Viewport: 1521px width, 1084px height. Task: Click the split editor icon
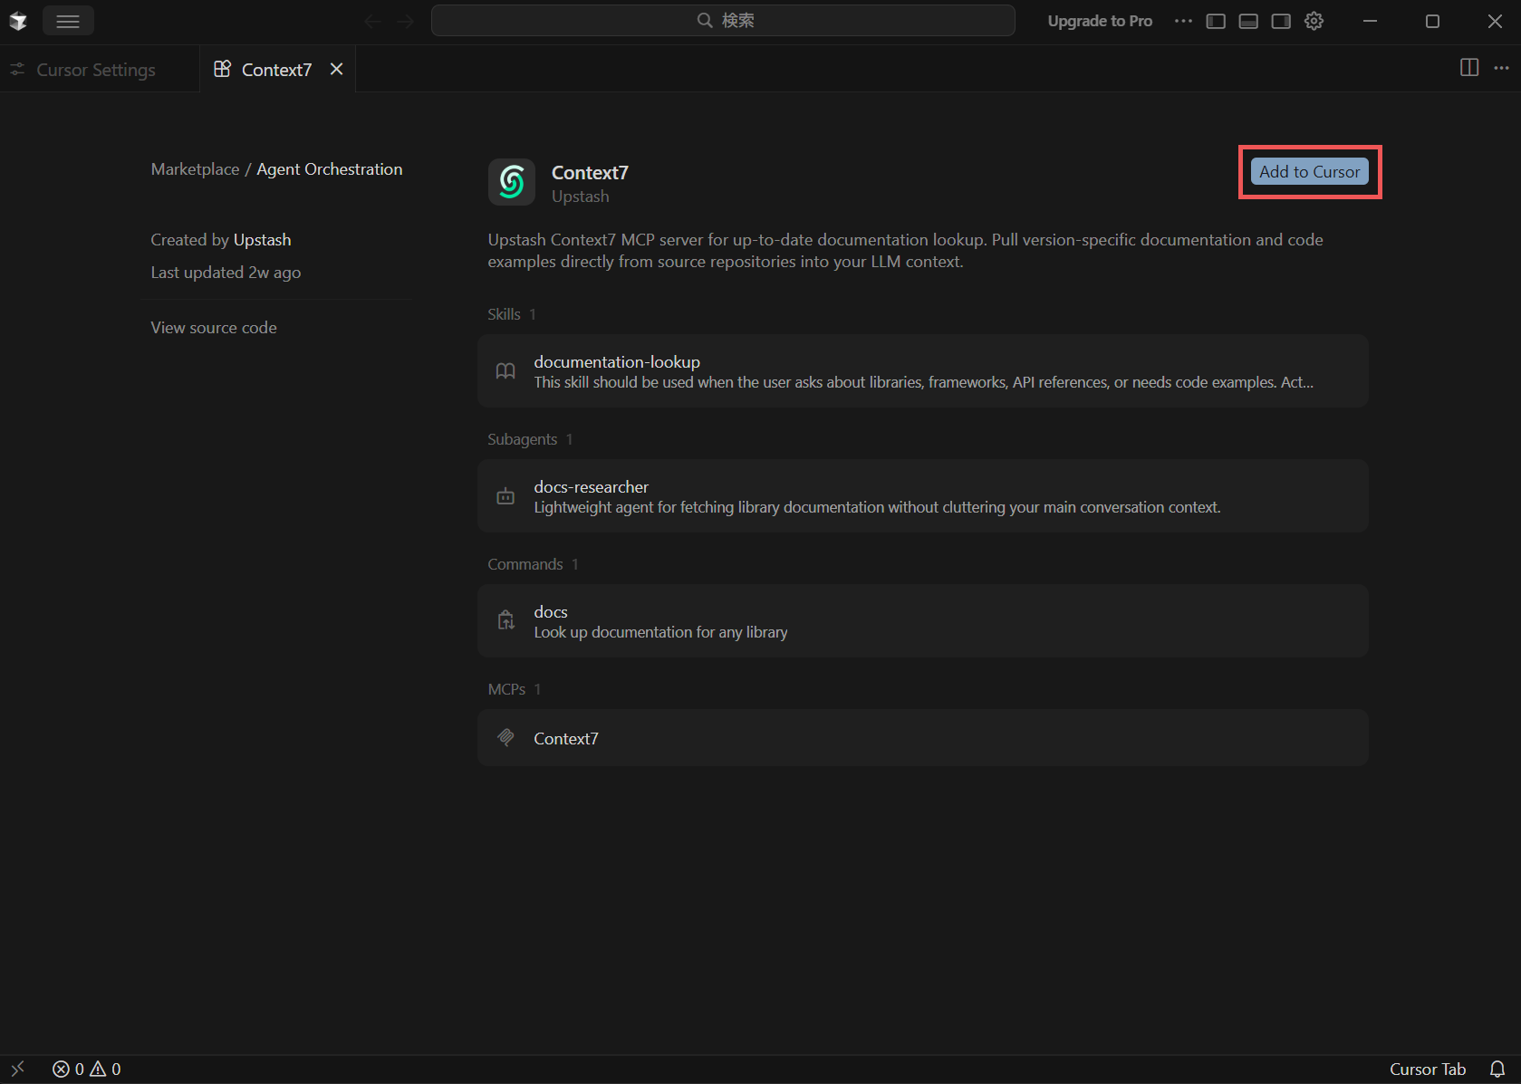(x=1469, y=68)
